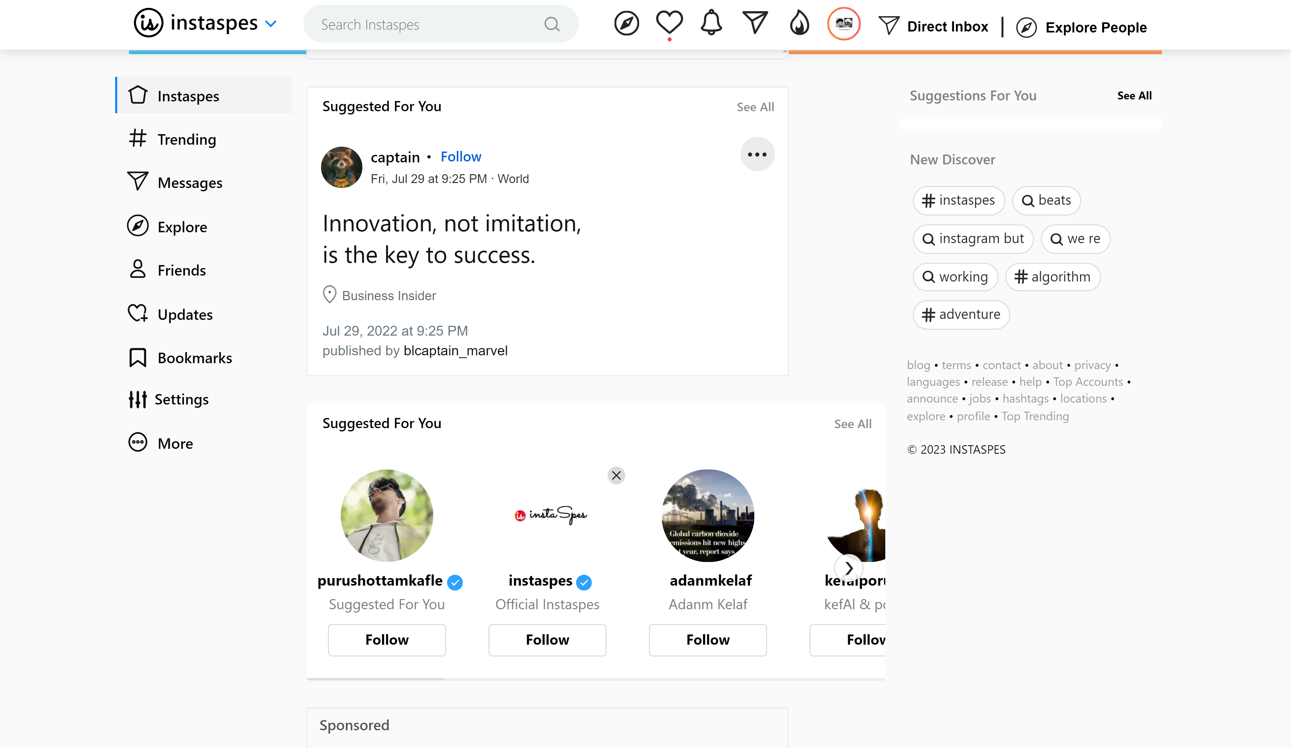Open captain post's three-dot options menu

click(757, 154)
